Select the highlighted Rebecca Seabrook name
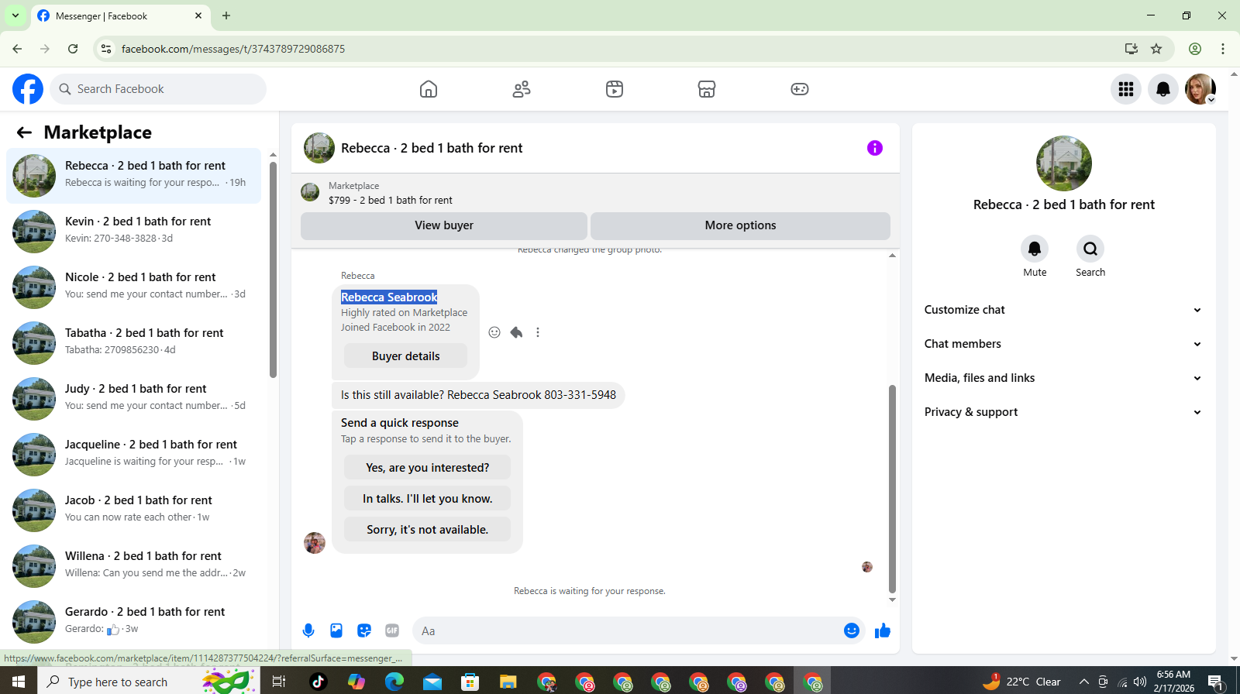 [x=389, y=297]
